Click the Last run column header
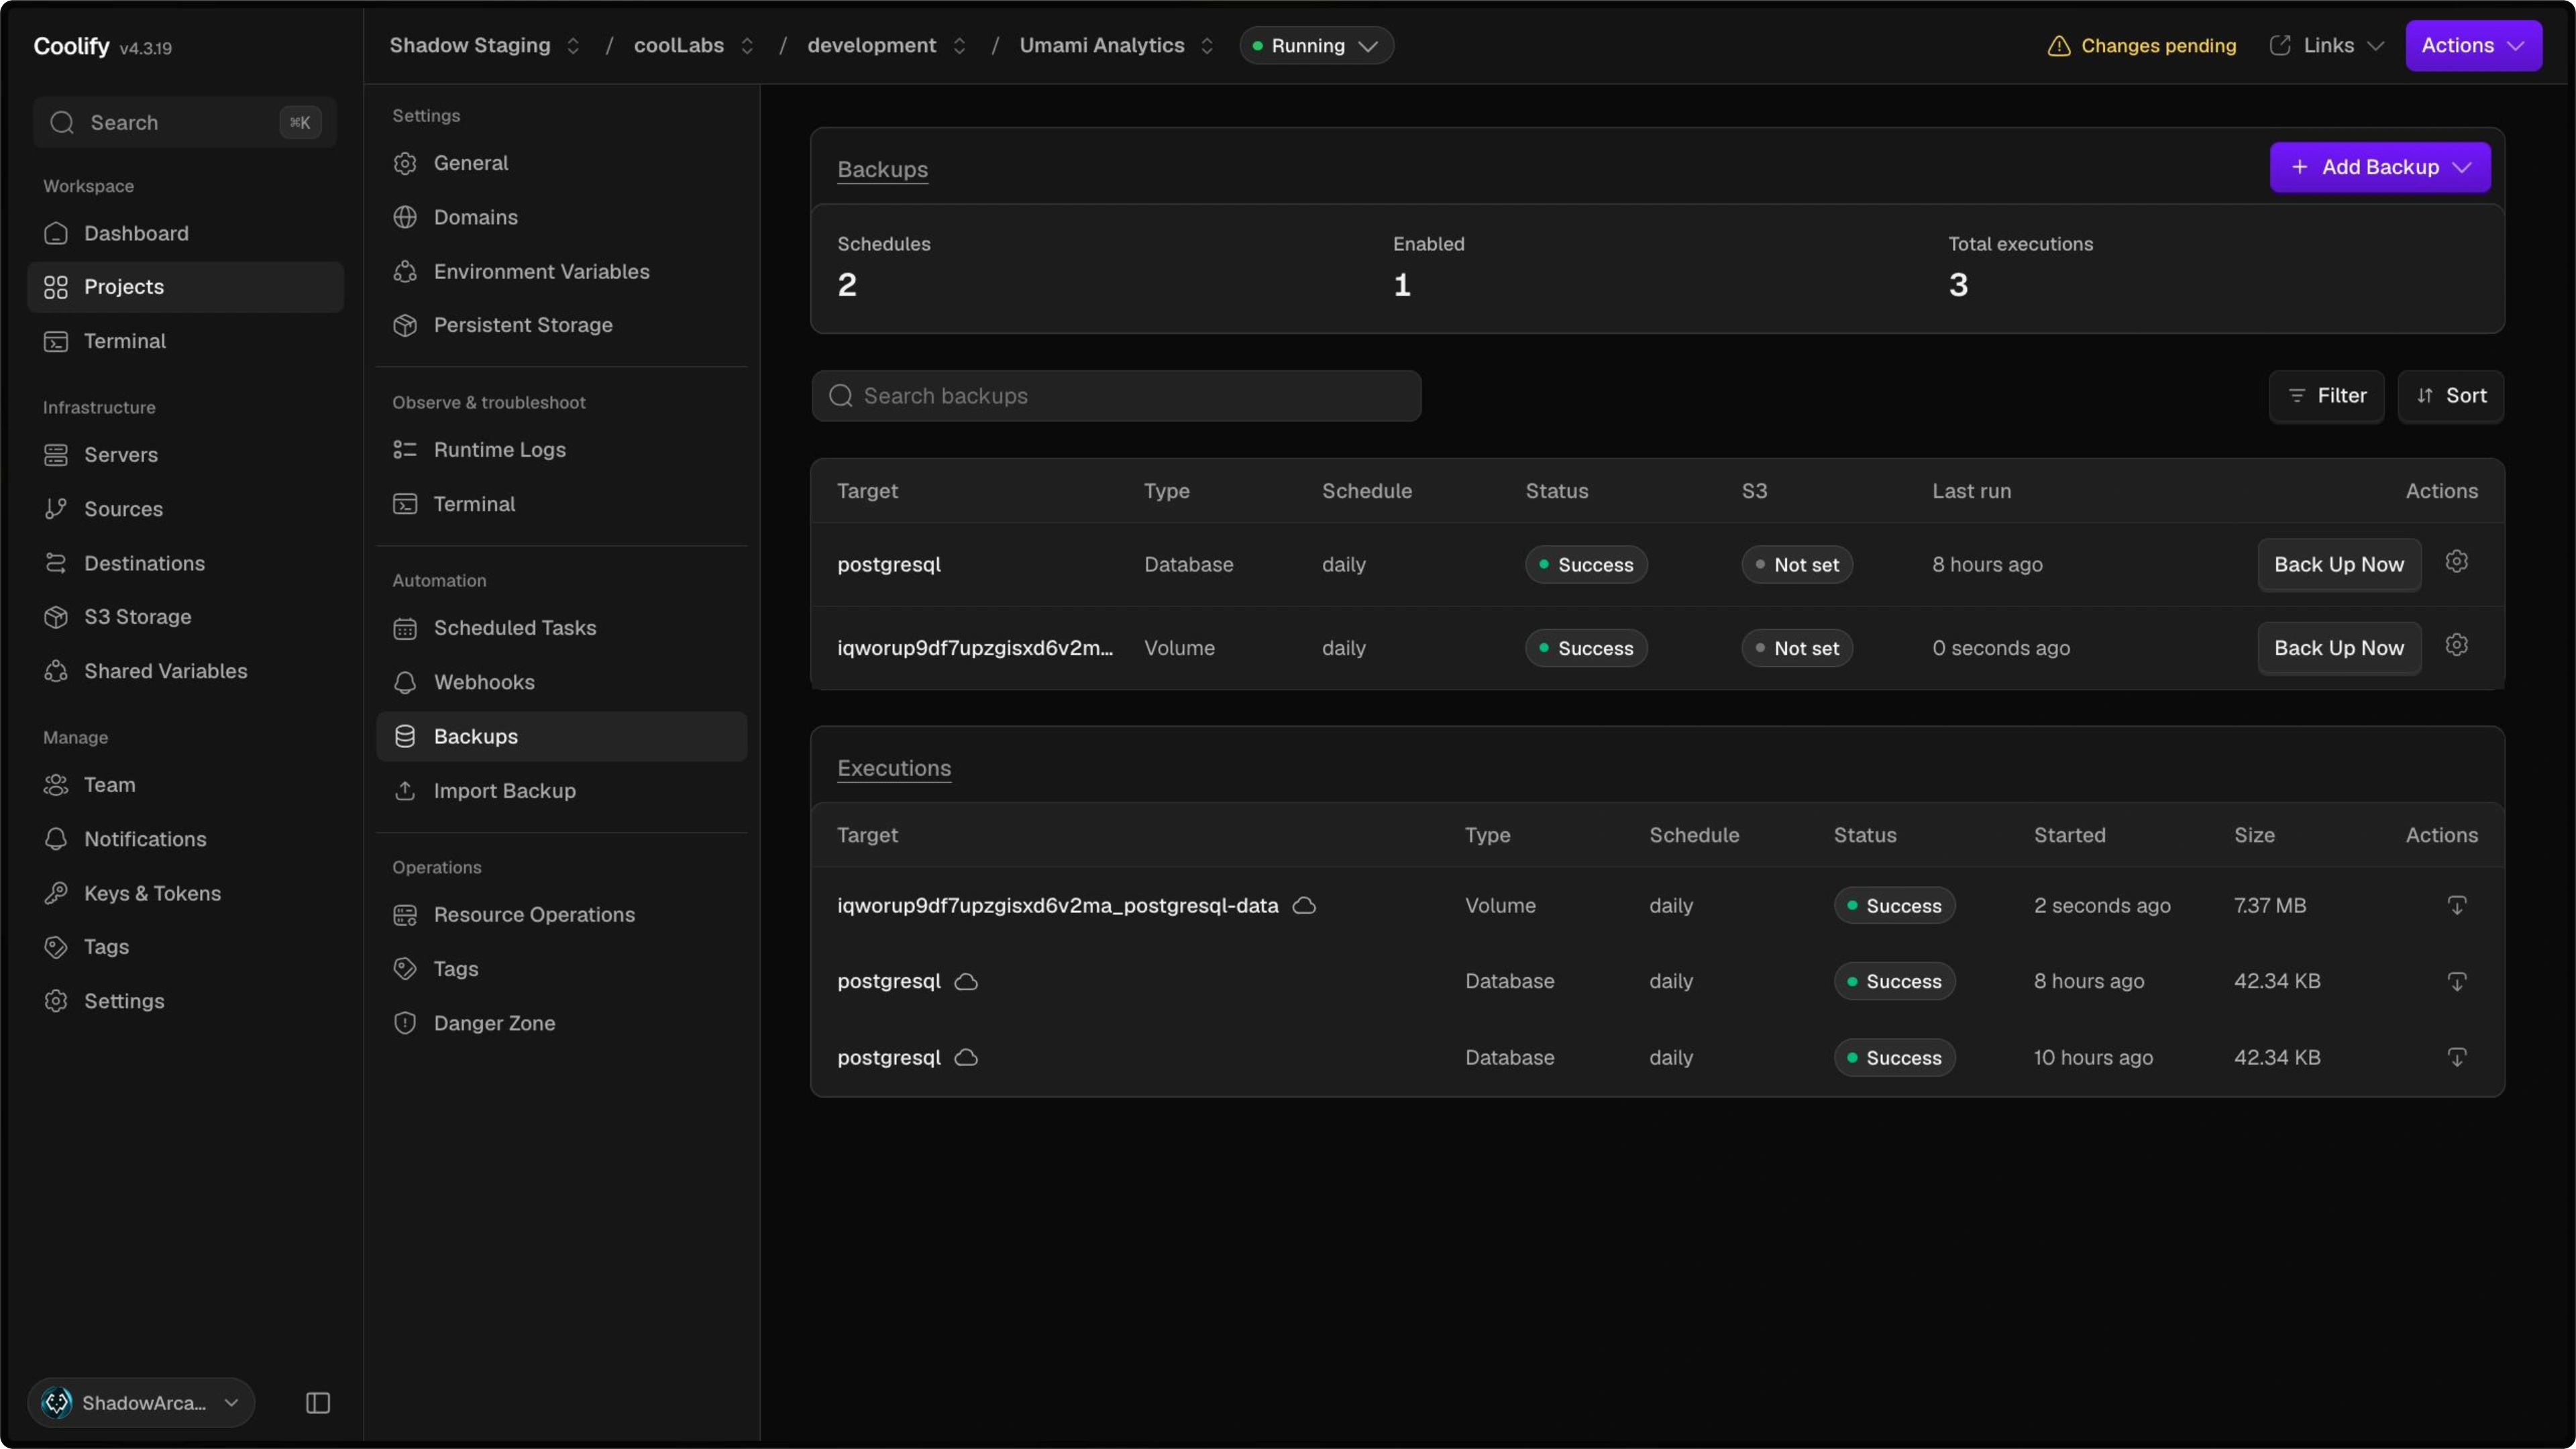The height and width of the screenshot is (1449, 2576). click(x=1971, y=491)
